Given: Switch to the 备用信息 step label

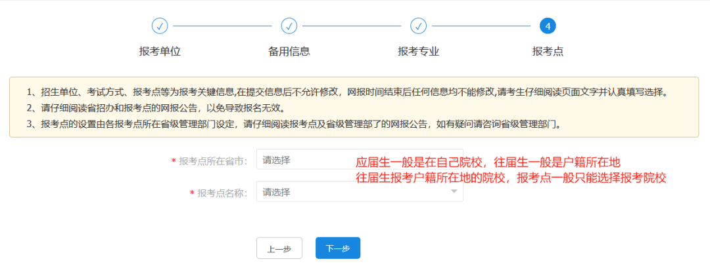Looking at the screenshot, I should pyautogui.click(x=289, y=52).
